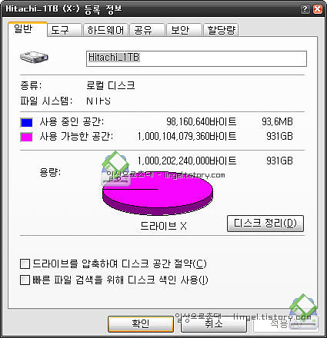The image size is (327, 338).
Task: Enable compress drive to save disk space checkbox
Action: 25,263
